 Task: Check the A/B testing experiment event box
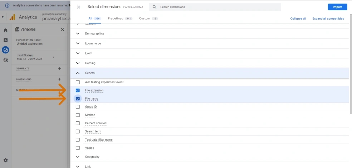click(x=78, y=82)
